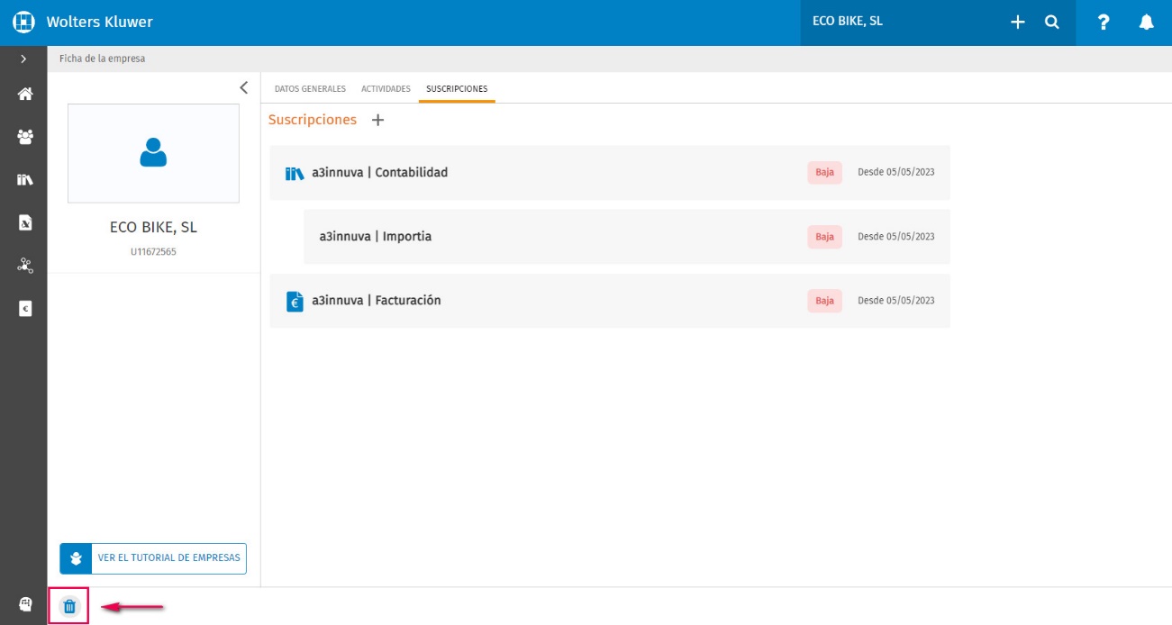The width and height of the screenshot is (1172, 625).
Task: Click the Suscripciones section heading
Action: point(313,120)
